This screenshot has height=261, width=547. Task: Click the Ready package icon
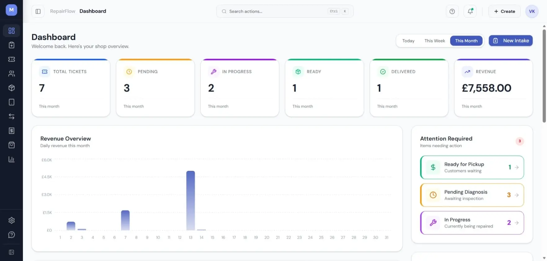click(298, 71)
